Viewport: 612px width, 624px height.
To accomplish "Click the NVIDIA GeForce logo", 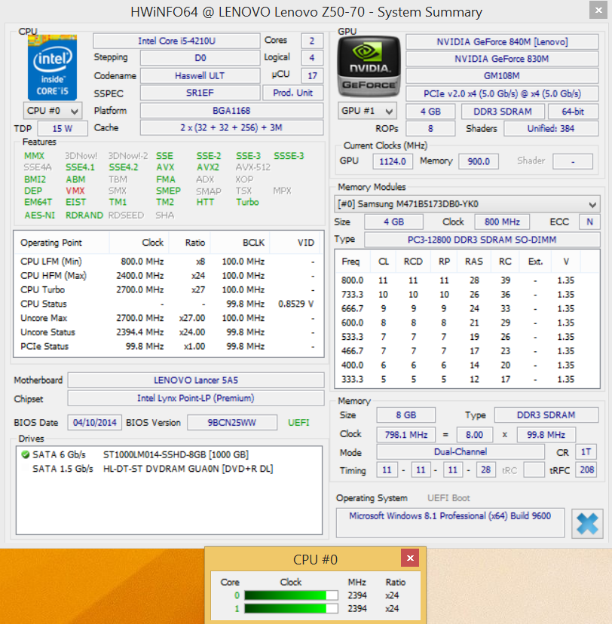I will coord(369,67).
